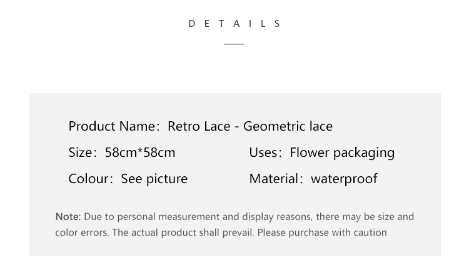Click the Uses label
The image size is (469, 280).
[x=264, y=152]
